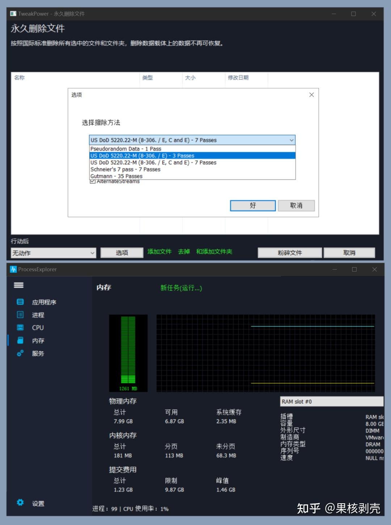Toggle the AlternateStreams checkbox
The image size is (391, 525).
tap(93, 181)
